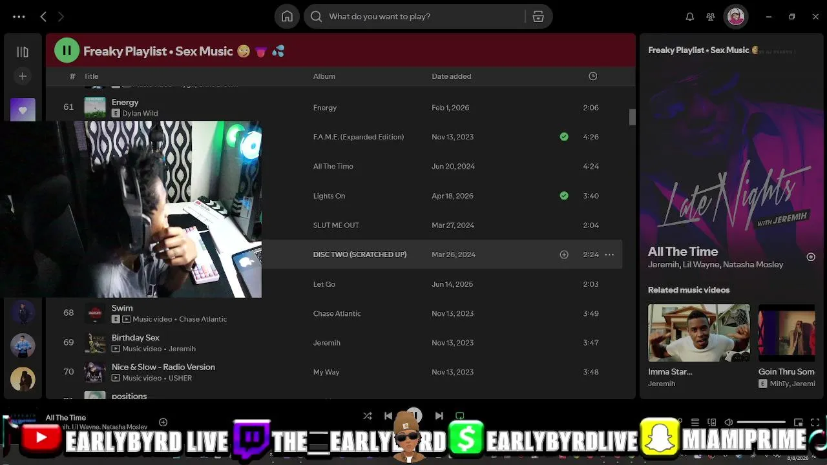Screen dimensions: 827x465
Task: Sort tracks by Title column header
Action: click(91, 76)
